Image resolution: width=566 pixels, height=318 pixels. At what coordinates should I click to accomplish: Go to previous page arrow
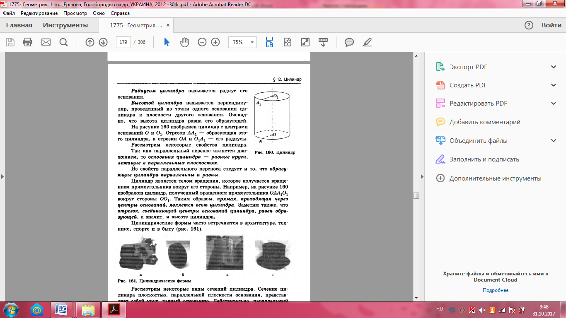[89, 42]
